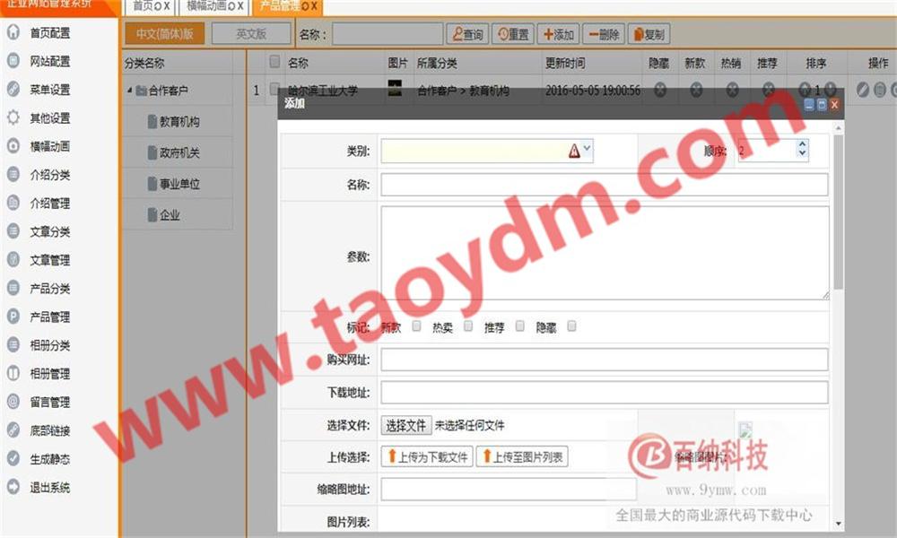Click the 复制 copy button
The image size is (897, 538).
(x=649, y=34)
